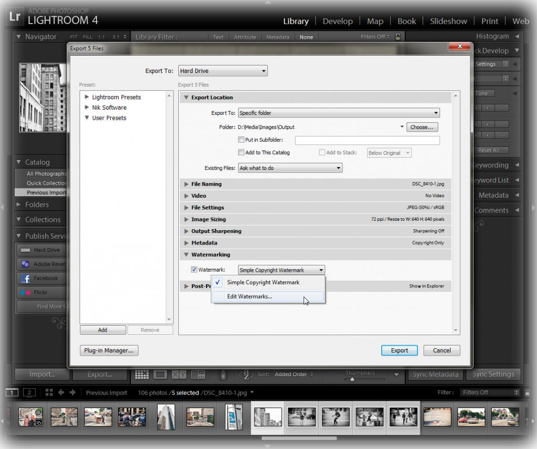Switch to Map module

coord(375,21)
